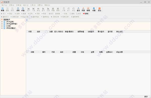Viewport: 151px width, 98px height.
Task: Click the 卖出 sell toolbar button
Action: (x=10, y=14)
